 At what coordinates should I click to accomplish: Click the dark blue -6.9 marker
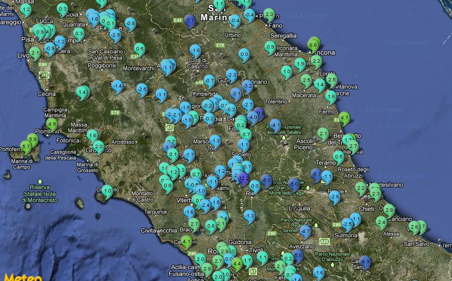click(365, 261)
